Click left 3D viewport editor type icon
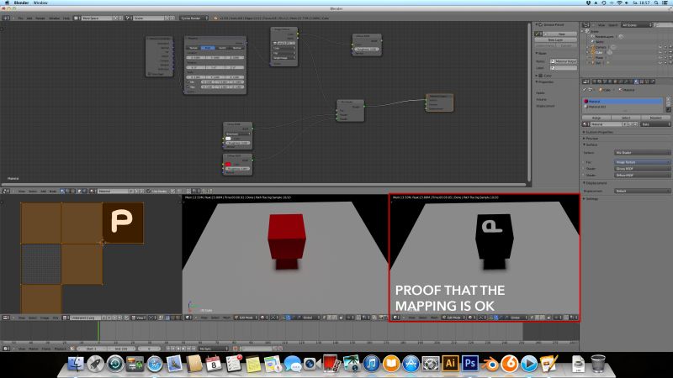 [x=188, y=318]
